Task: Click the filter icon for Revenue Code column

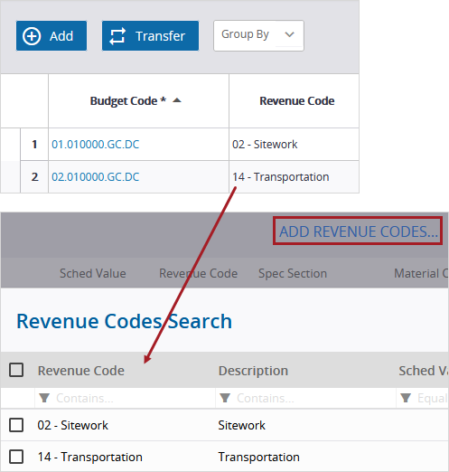Action: (44, 398)
